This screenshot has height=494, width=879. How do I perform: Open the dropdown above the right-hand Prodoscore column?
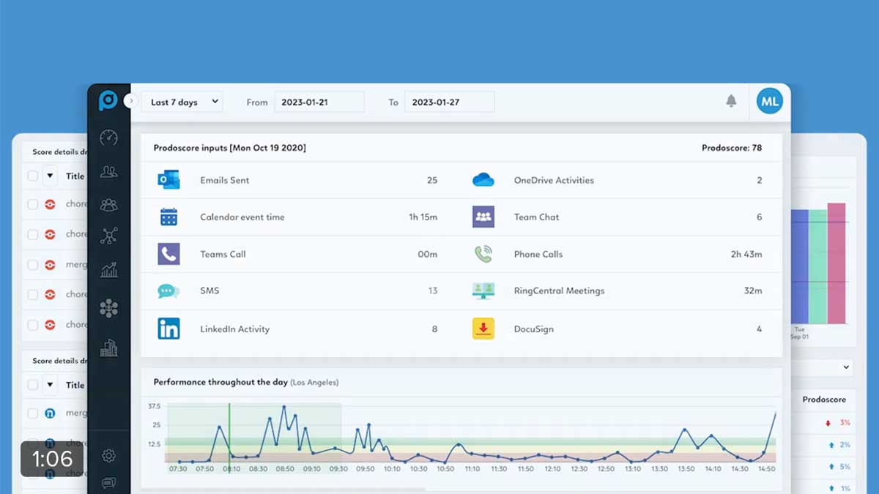pyautogui.click(x=823, y=367)
